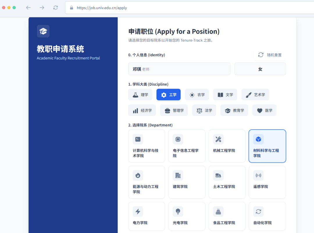Image resolution: width=314 pixels, height=233 pixels.
Task: Click the 教职申请系统 sidebar title
Action: point(60,49)
